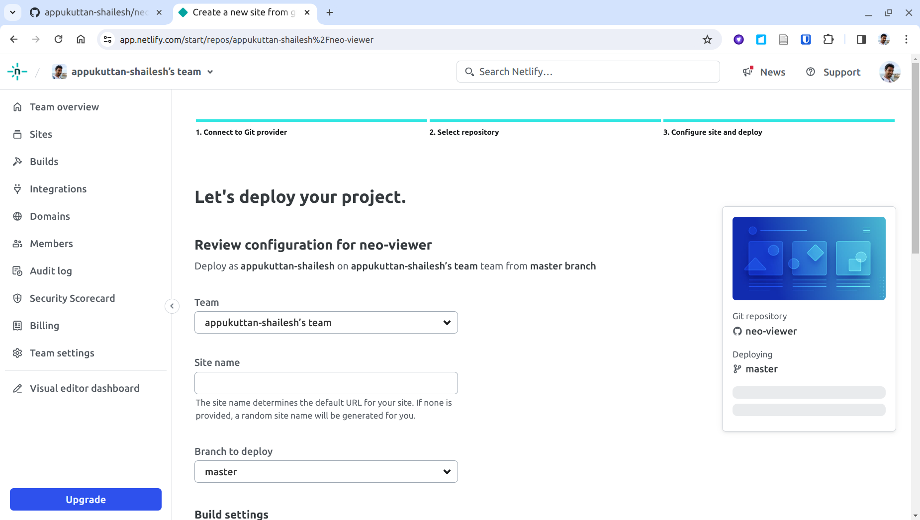
Task: Click the Upgrade button
Action: pyautogui.click(x=85, y=499)
